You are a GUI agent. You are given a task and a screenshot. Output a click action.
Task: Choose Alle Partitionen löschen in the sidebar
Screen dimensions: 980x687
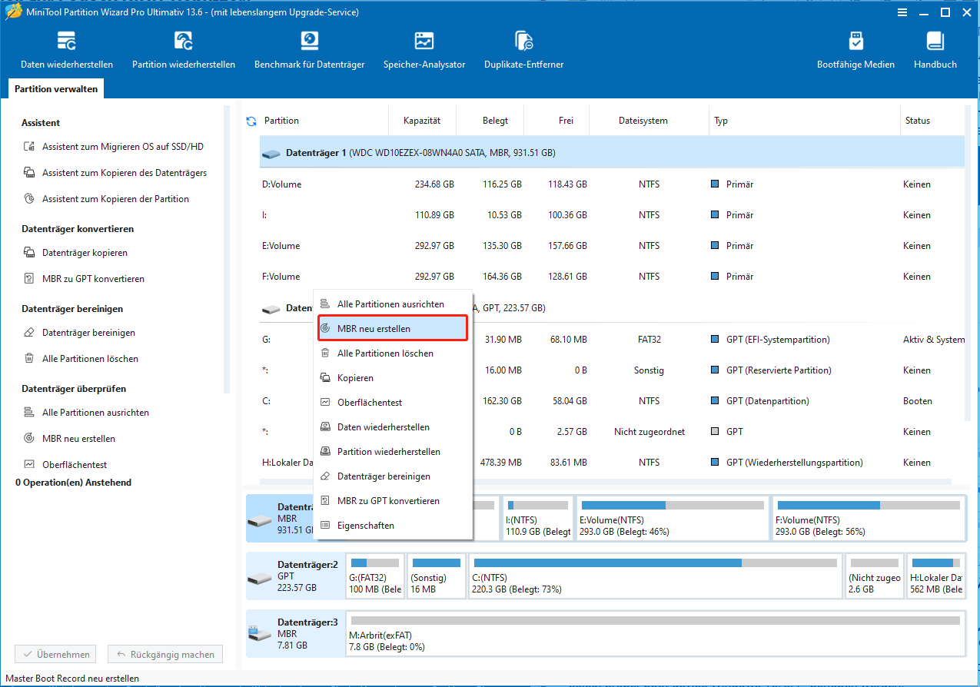(81, 359)
